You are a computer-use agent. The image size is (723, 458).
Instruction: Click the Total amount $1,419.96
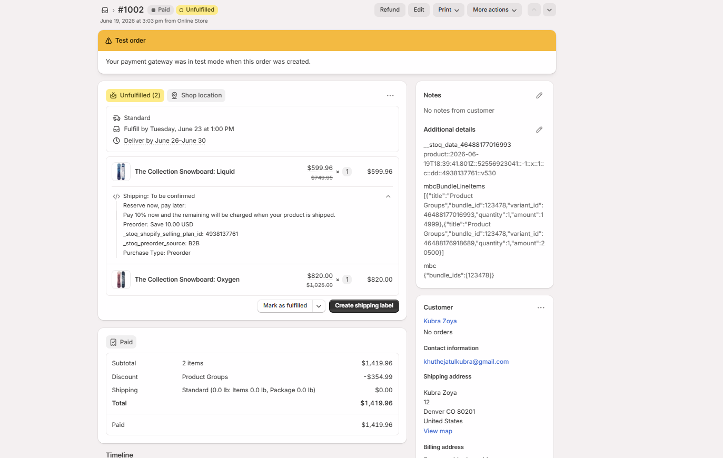(377, 403)
